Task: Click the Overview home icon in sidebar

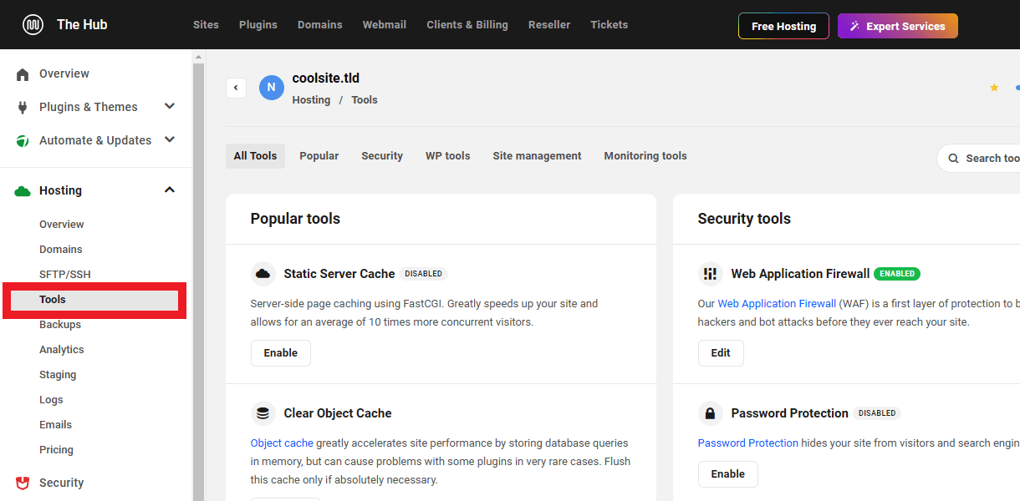Action: pyautogui.click(x=23, y=74)
